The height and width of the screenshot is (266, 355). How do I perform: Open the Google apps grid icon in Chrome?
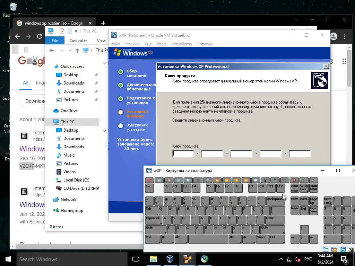click(344, 61)
